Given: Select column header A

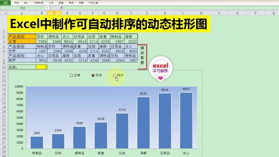Looking at the screenshot, I should [x=22, y=13].
